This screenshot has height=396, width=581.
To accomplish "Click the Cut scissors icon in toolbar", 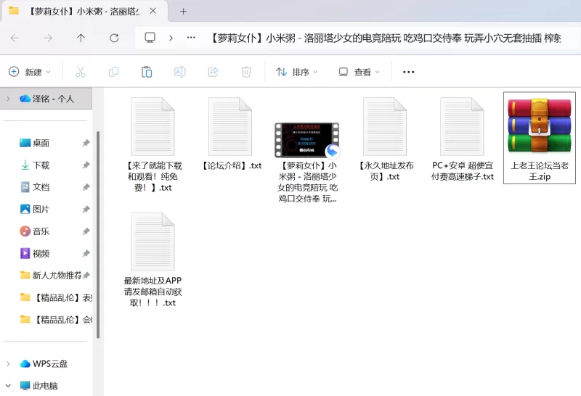I will pyautogui.click(x=81, y=72).
